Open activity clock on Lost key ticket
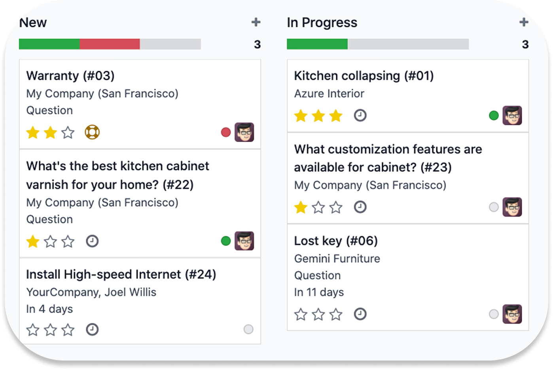The width and height of the screenshot is (553, 370). (360, 314)
